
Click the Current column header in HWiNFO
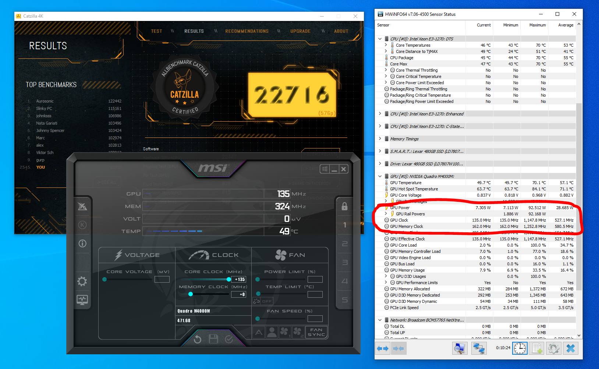coord(479,25)
